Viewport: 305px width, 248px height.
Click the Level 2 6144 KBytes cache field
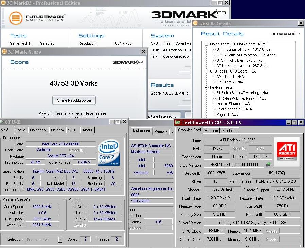coord(105,219)
